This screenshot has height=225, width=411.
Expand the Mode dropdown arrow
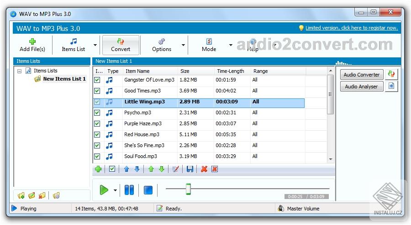coord(231,45)
